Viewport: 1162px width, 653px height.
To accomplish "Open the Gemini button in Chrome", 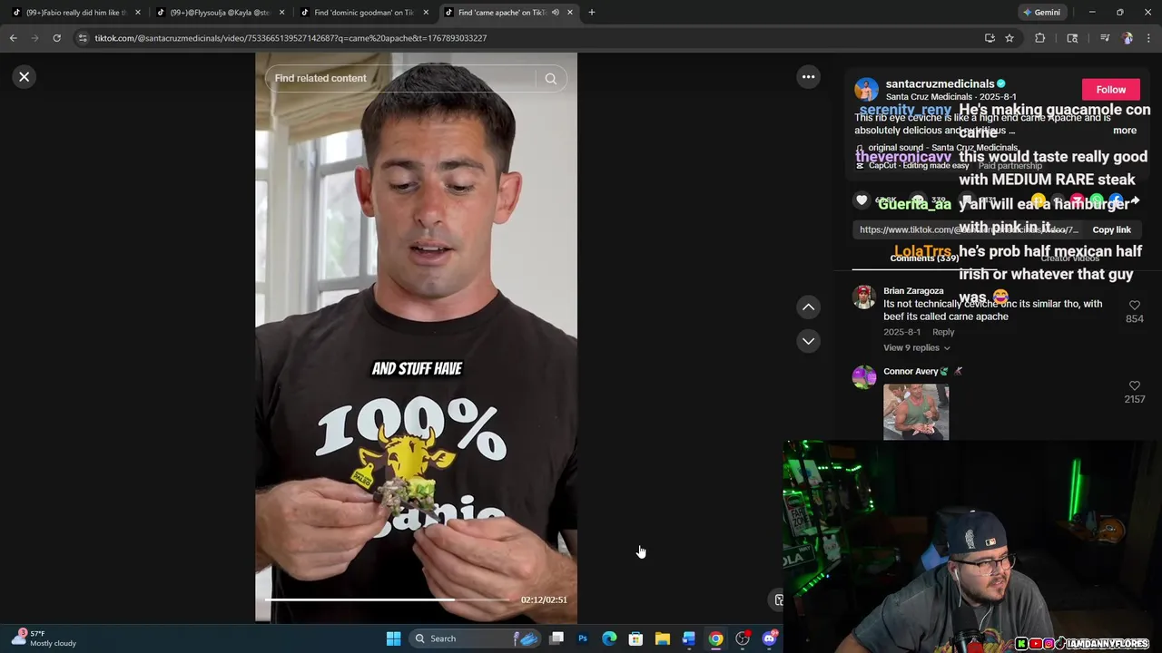I will [x=1041, y=13].
